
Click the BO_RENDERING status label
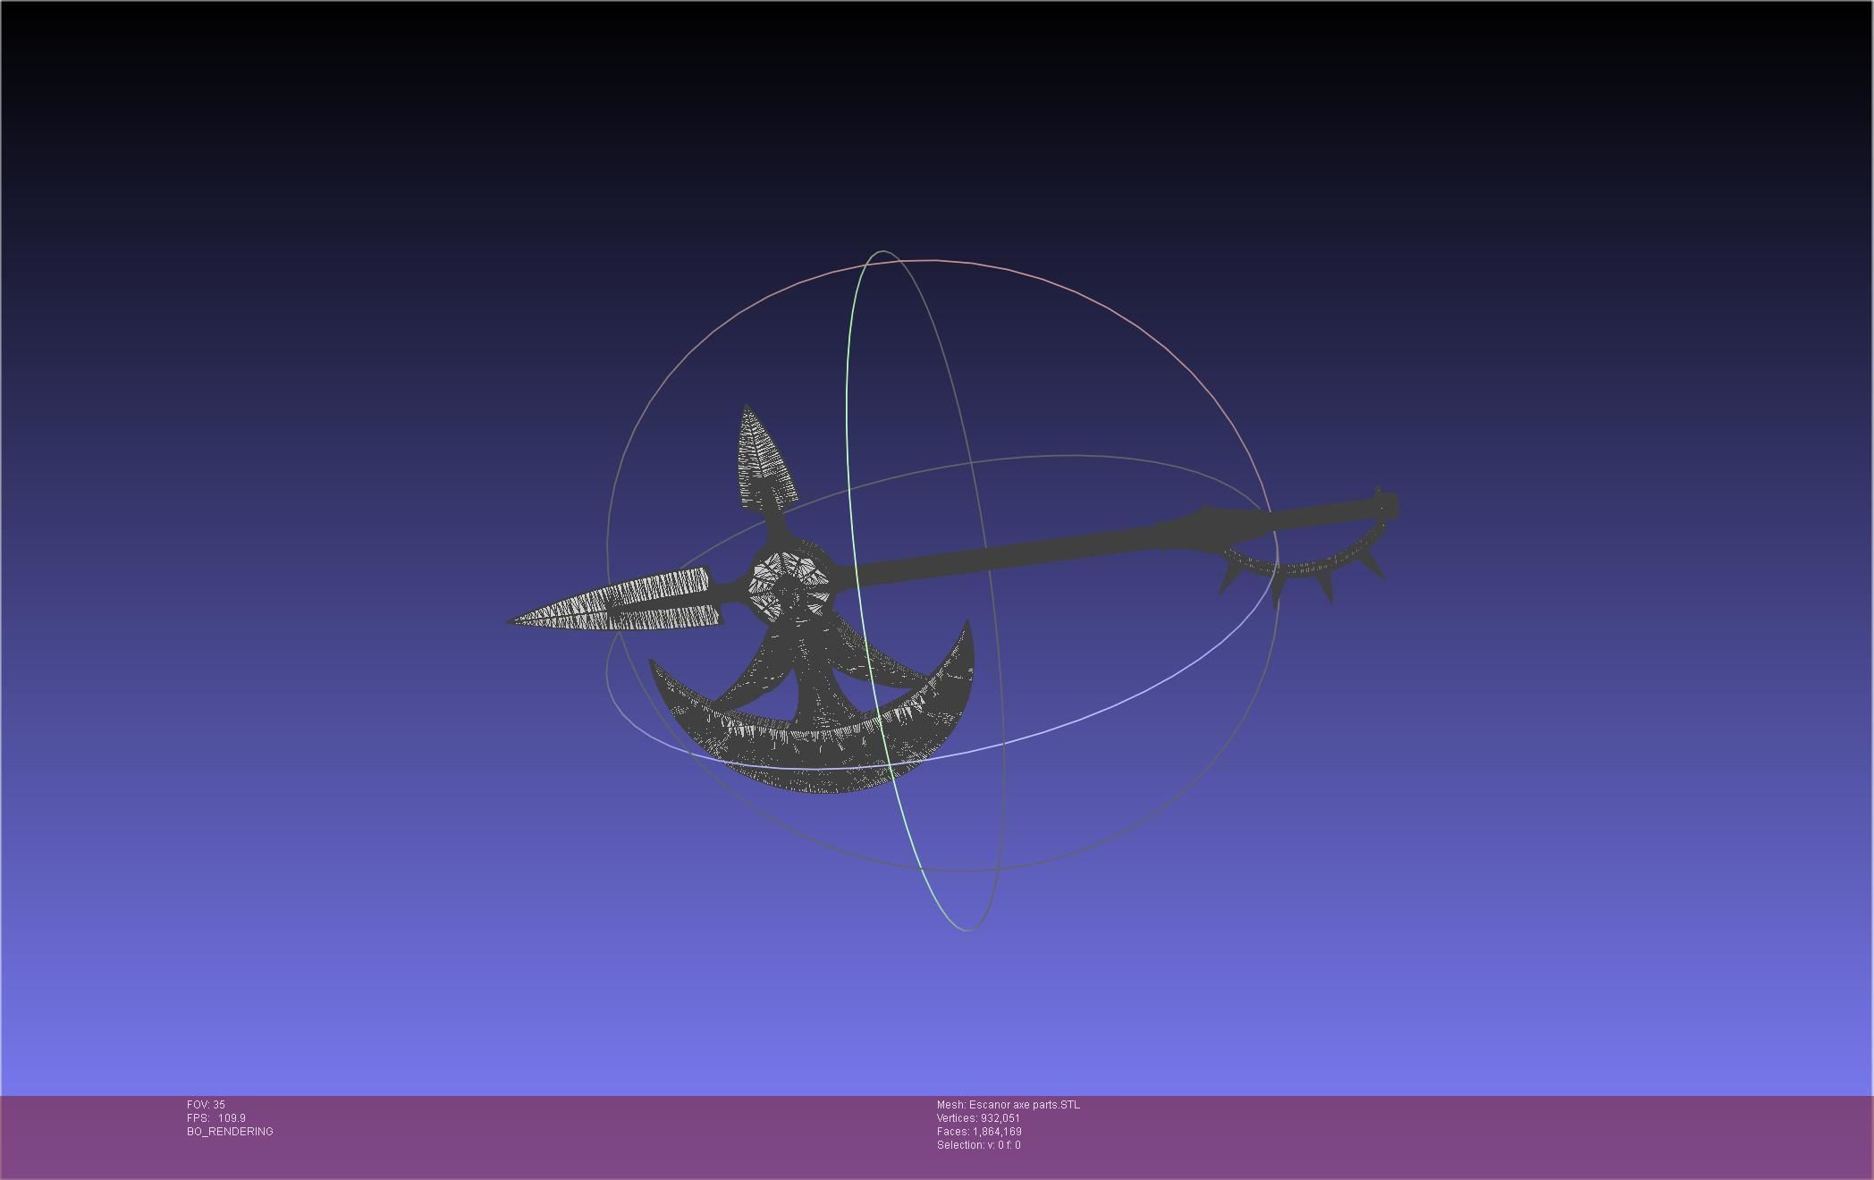(x=230, y=1132)
